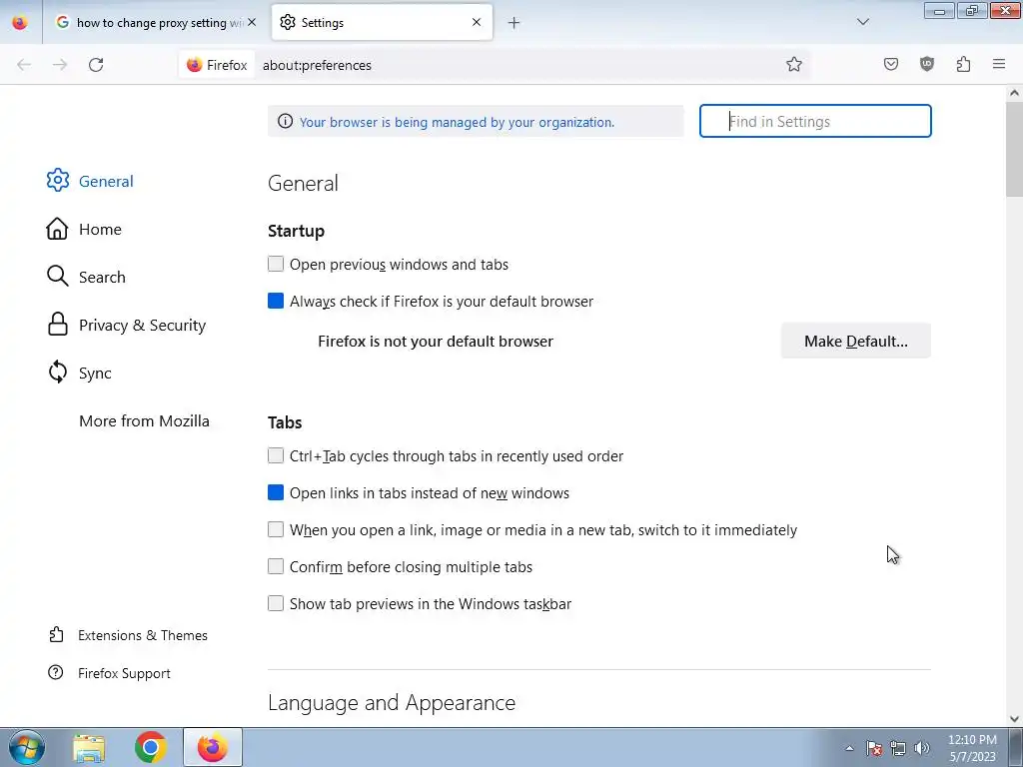Close the Google search tab

252,22
